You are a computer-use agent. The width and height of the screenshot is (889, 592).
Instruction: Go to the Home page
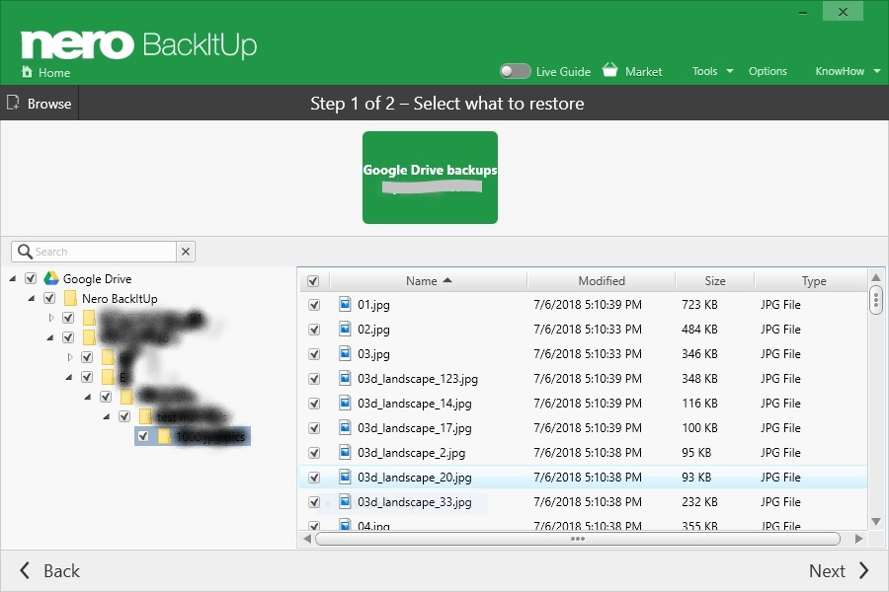coord(54,72)
